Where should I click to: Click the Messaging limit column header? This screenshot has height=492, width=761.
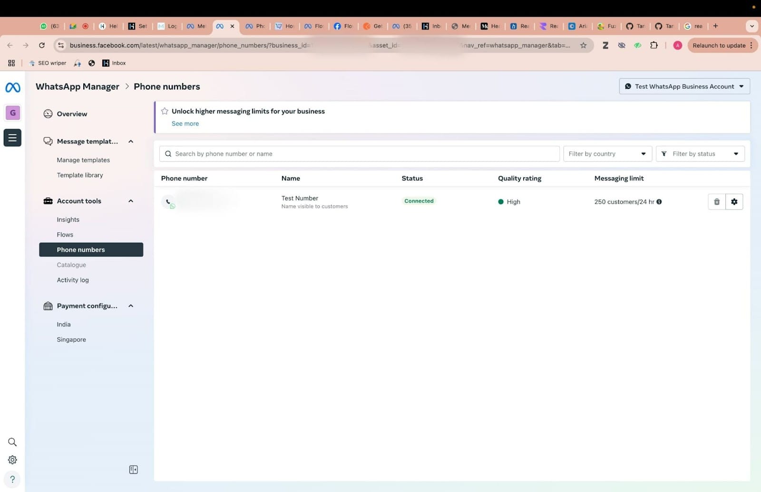click(619, 179)
